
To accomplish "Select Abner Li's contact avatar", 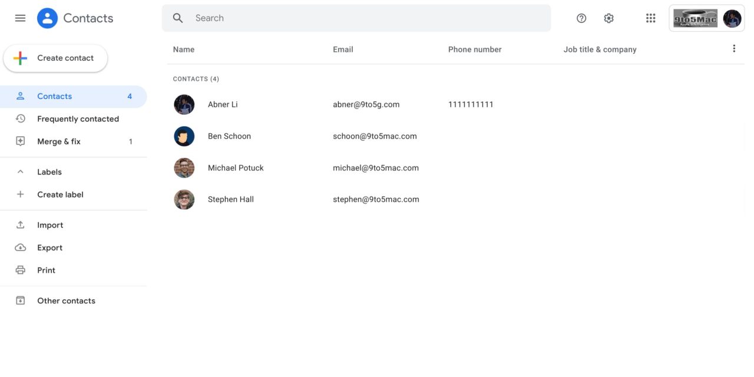I will tap(184, 105).
